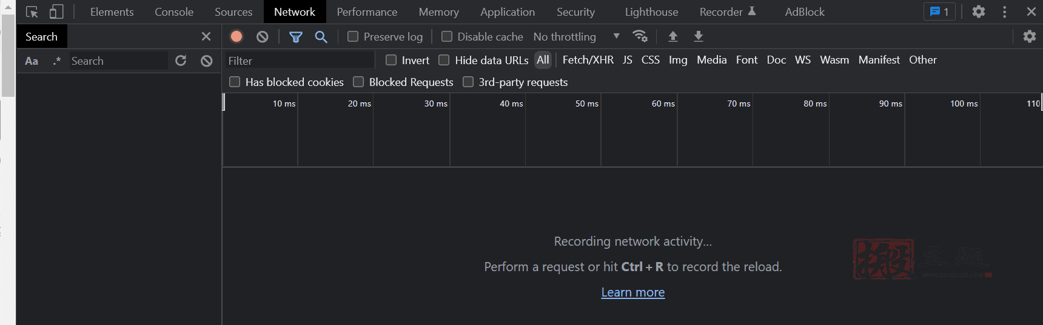Export HAR with the download arrow
1043x325 pixels.
click(698, 36)
